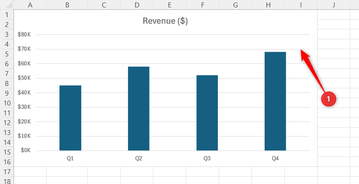
Task: Select the Revenue ($) chart title
Action: [165, 21]
